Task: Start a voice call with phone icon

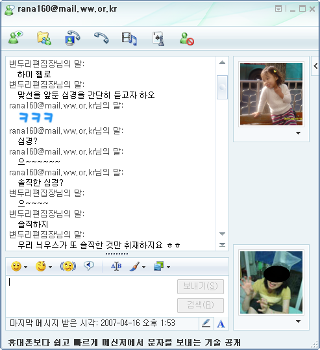Action: click(x=101, y=38)
